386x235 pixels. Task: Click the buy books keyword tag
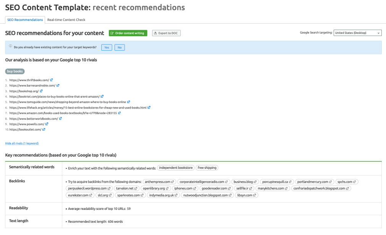point(15,72)
